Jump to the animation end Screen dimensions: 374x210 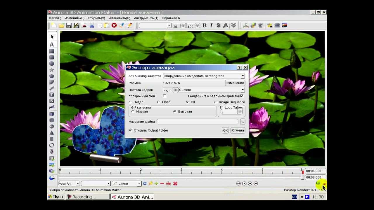(256, 183)
